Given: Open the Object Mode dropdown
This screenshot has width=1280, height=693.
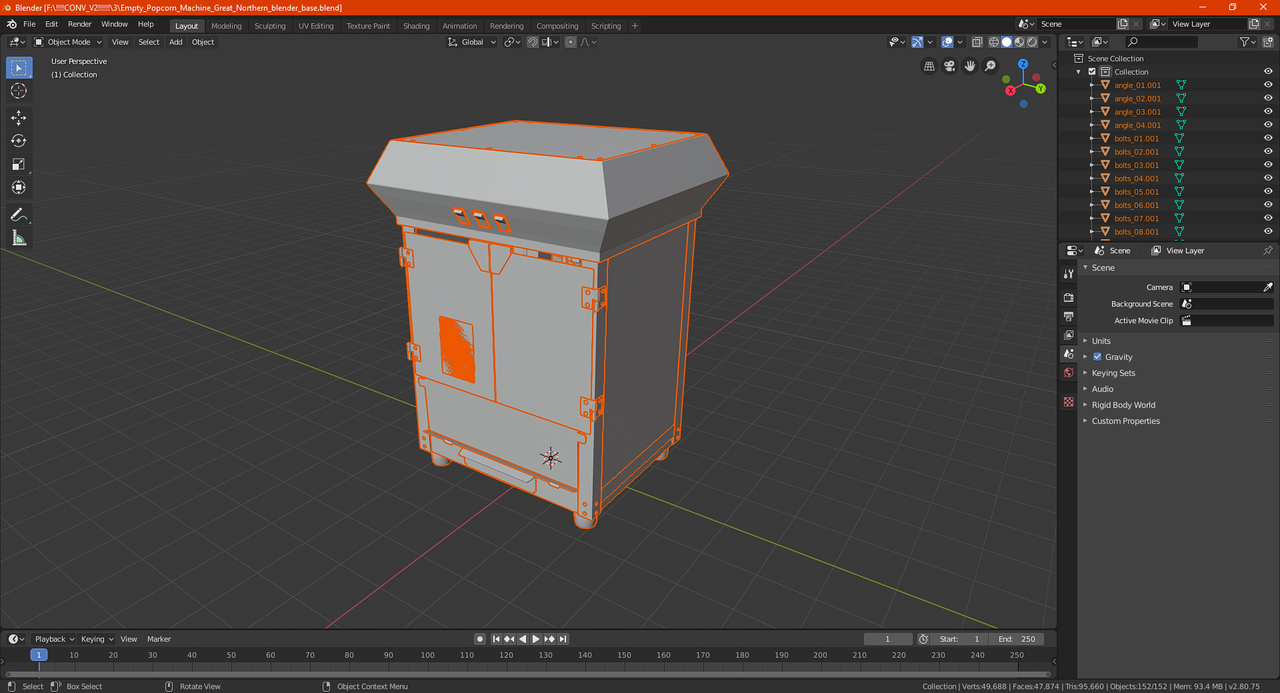Looking at the screenshot, I should click(x=68, y=42).
